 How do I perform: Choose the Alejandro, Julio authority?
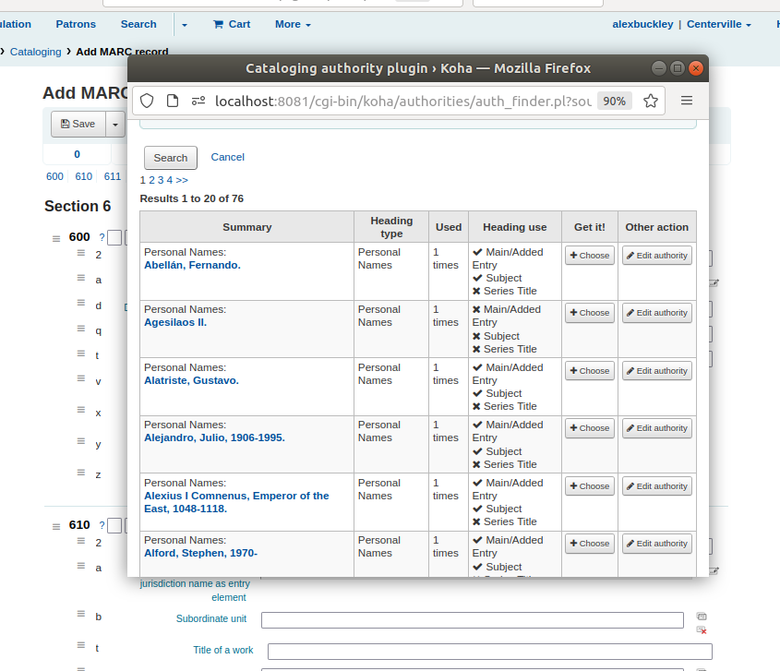pyautogui.click(x=590, y=427)
